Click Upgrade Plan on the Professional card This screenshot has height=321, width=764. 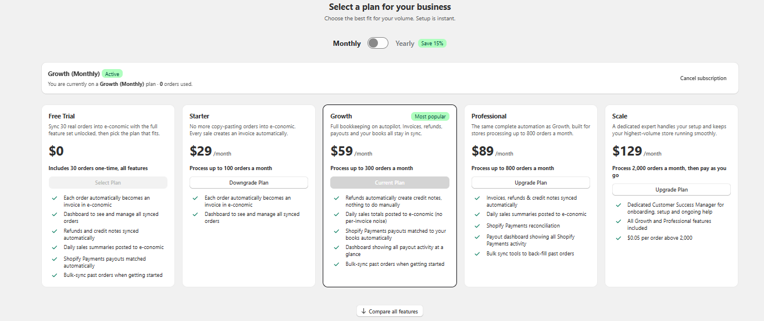click(531, 182)
